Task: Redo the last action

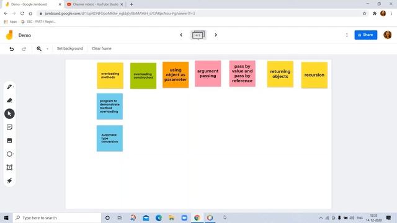Action: (24, 48)
